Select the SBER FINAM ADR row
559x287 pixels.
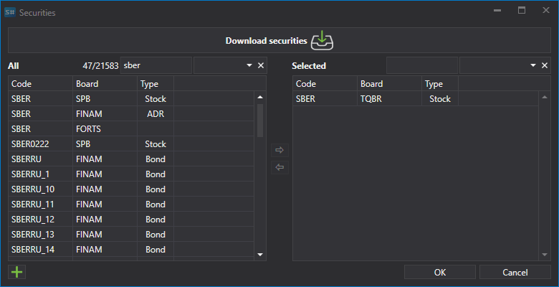coord(131,113)
